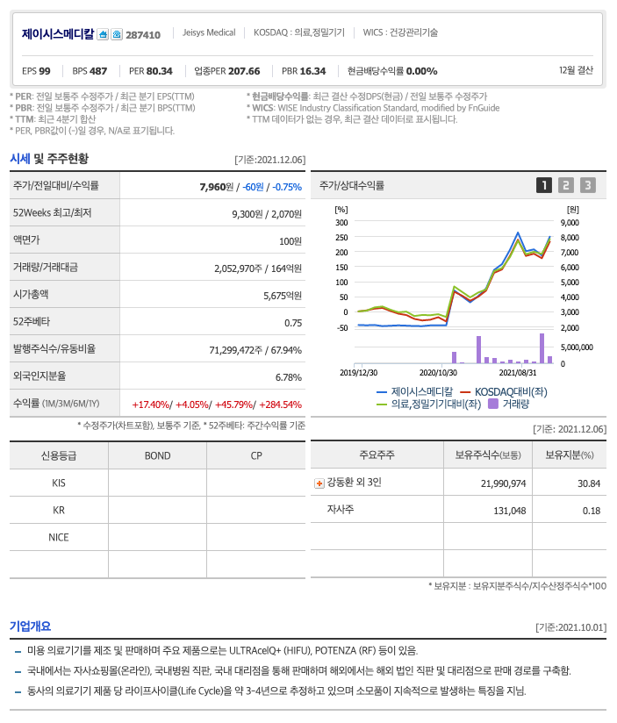Click the 12월 결산 label
The image size is (617, 723).
click(576, 70)
